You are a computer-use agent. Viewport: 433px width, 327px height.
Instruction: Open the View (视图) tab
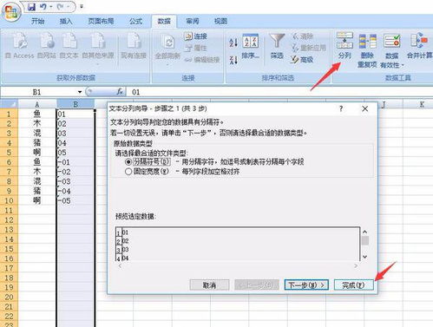[x=220, y=21]
